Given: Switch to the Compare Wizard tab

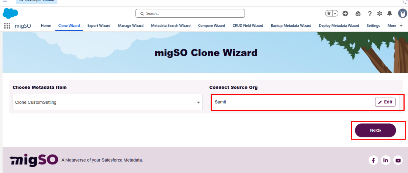Looking at the screenshot, I should pyautogui.click(x=212, y=26).
